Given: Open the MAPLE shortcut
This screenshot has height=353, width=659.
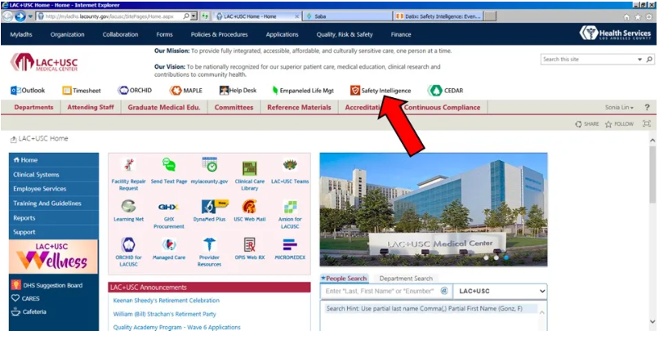Looking at the screenshot, I should click(x=185, y=91).
